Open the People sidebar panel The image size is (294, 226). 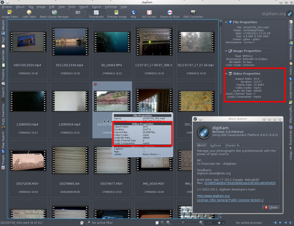point(3,162)
